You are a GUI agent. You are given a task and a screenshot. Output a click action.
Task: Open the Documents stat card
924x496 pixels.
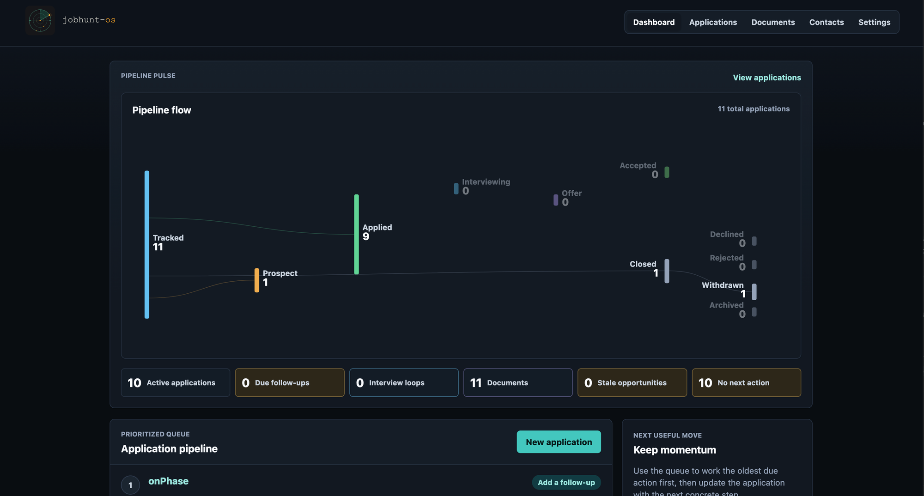[518, 382]
